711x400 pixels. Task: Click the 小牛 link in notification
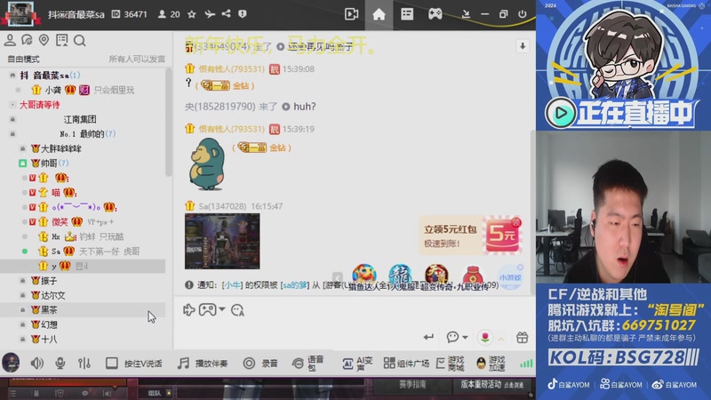tap(232, 284)
